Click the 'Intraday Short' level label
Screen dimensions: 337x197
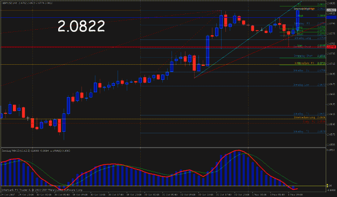[303, 56]
